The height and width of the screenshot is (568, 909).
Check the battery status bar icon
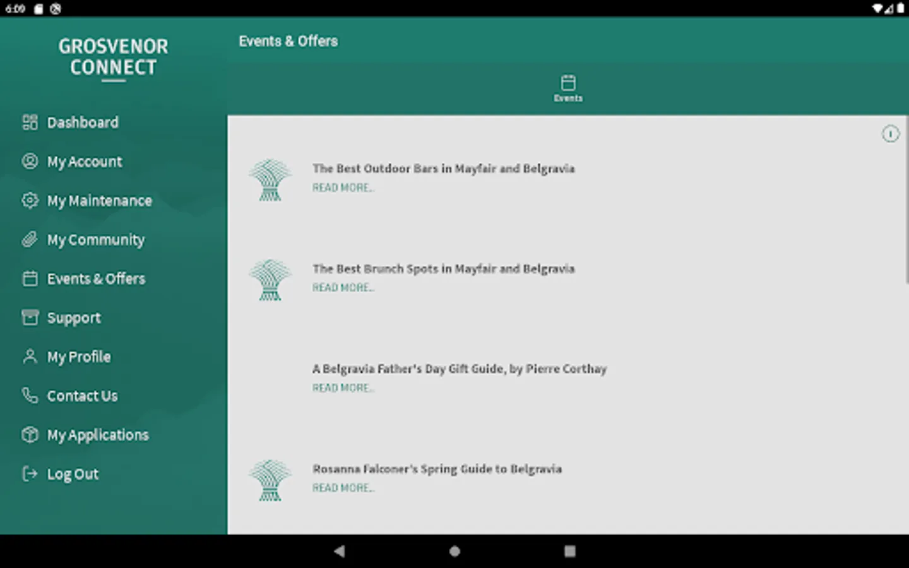901,8
